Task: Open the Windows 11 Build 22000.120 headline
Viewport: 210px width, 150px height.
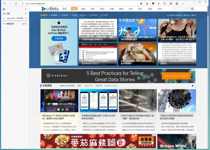Action: pos(59,117)
